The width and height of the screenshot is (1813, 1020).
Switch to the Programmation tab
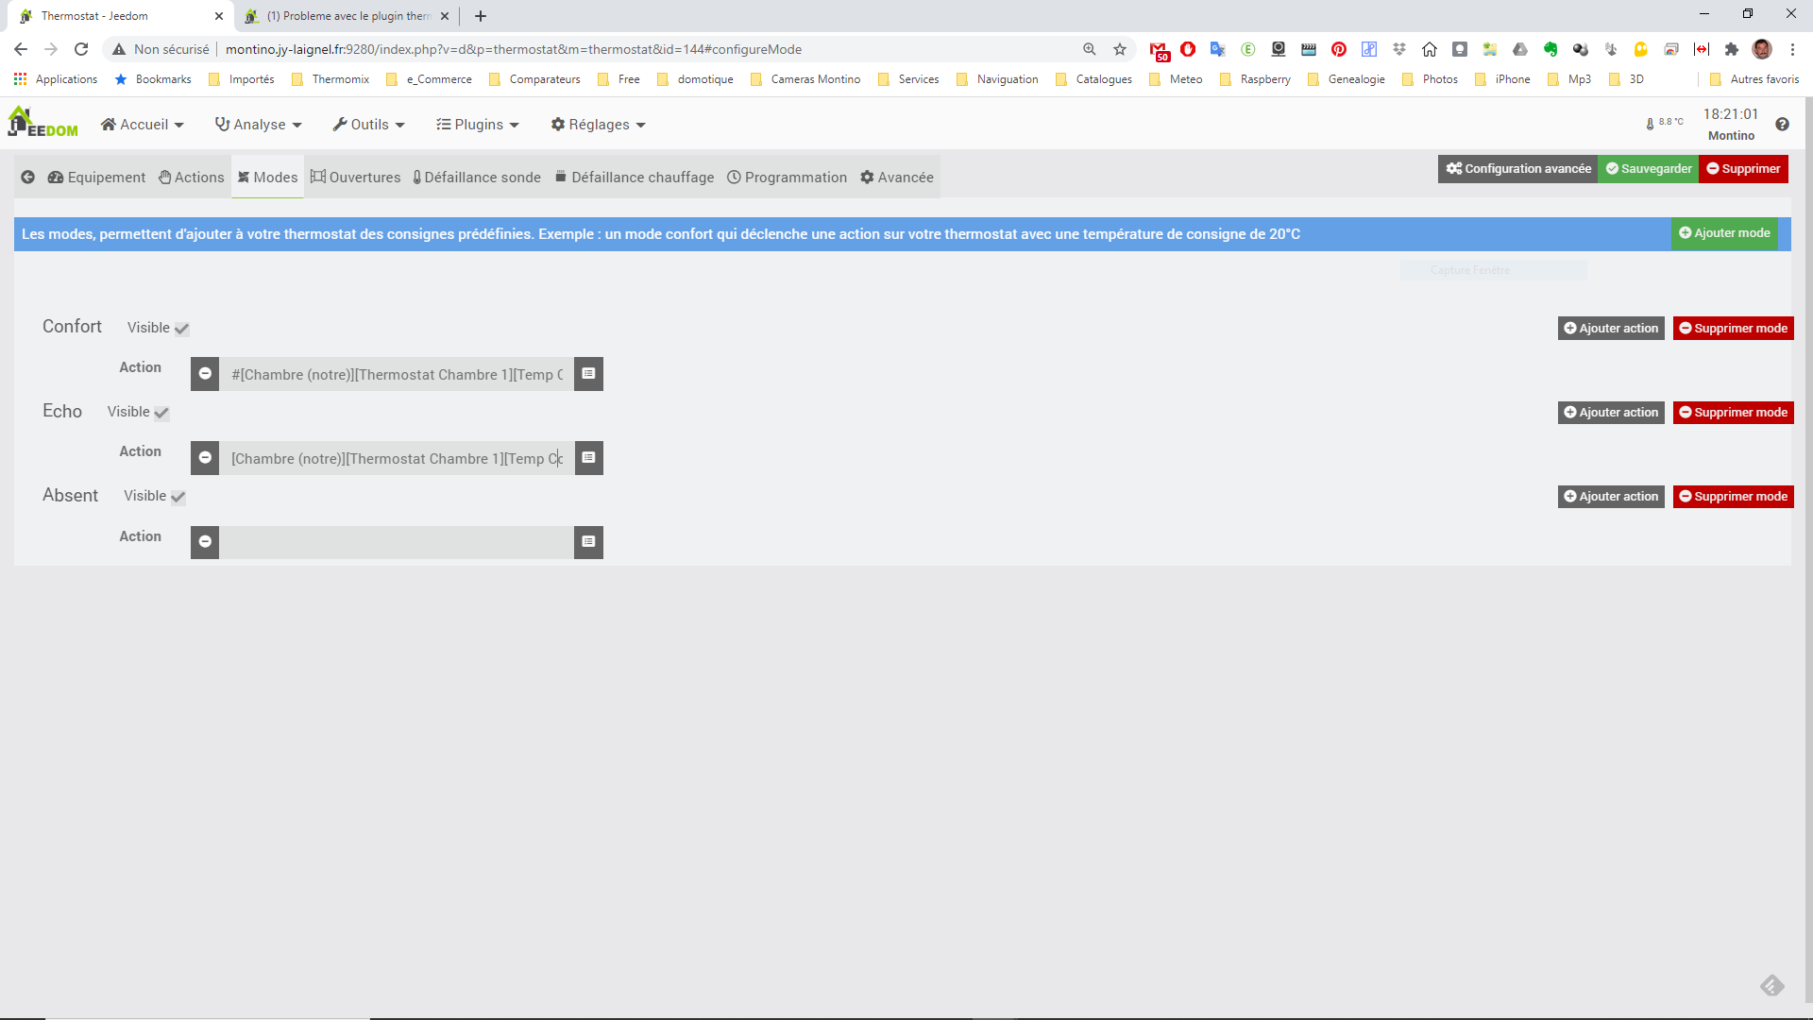click(x=787, y=178)
